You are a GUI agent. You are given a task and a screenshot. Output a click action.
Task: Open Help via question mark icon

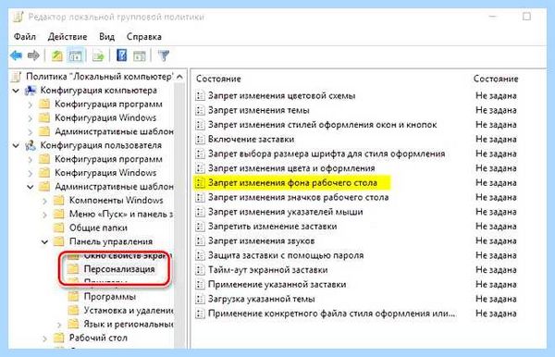121,55
